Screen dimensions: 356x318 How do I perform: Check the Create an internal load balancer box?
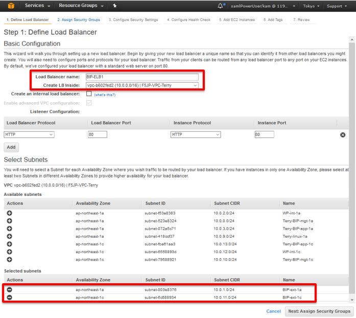click(89, 94)
